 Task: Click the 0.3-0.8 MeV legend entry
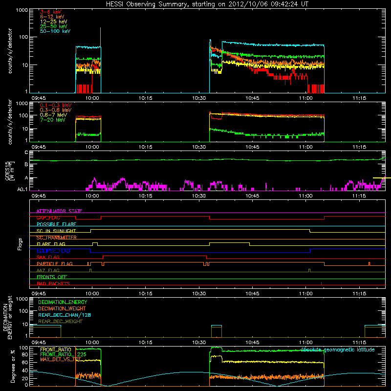[x=56, y=110]
